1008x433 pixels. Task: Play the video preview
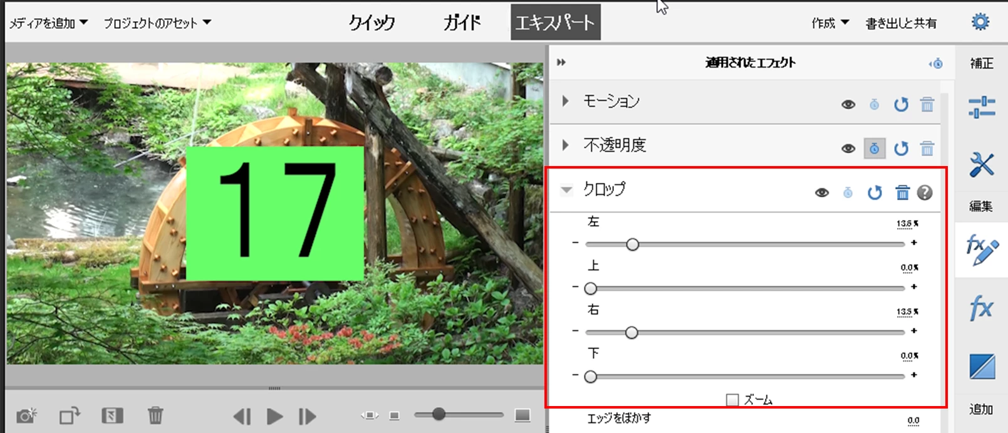[274, 416]
